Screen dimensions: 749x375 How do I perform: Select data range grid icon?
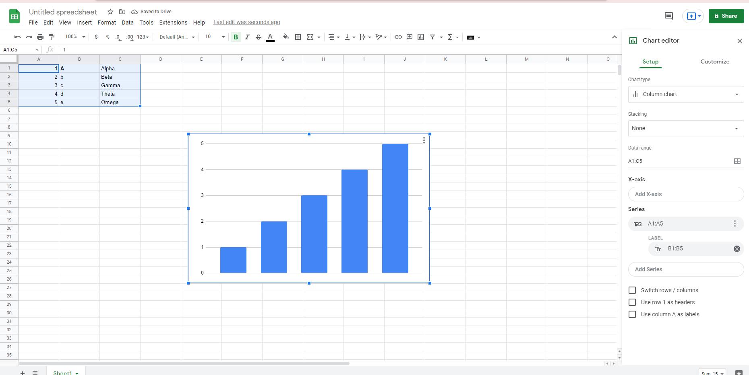click(737, 161)
